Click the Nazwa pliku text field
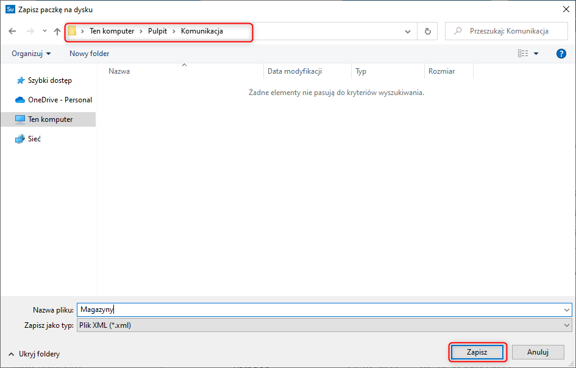This screenshot has height=368, width=576. [319, 310]
